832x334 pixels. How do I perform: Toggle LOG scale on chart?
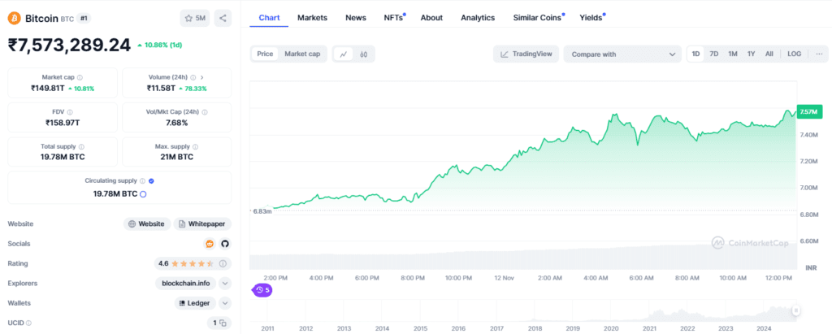(795, 54)
